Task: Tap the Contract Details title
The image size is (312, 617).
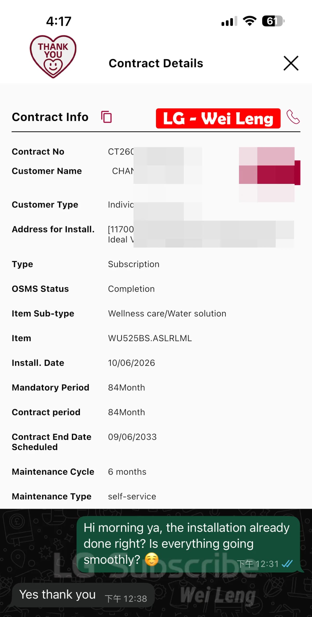Action: click(156, 63)
